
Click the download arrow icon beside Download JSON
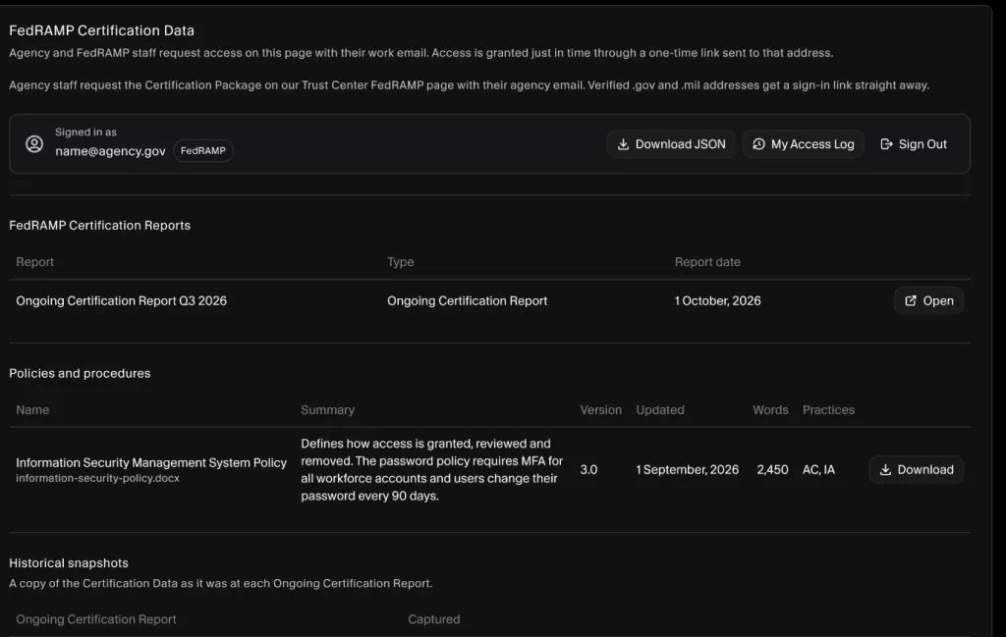pyautogui.click(x=623, y=144)
